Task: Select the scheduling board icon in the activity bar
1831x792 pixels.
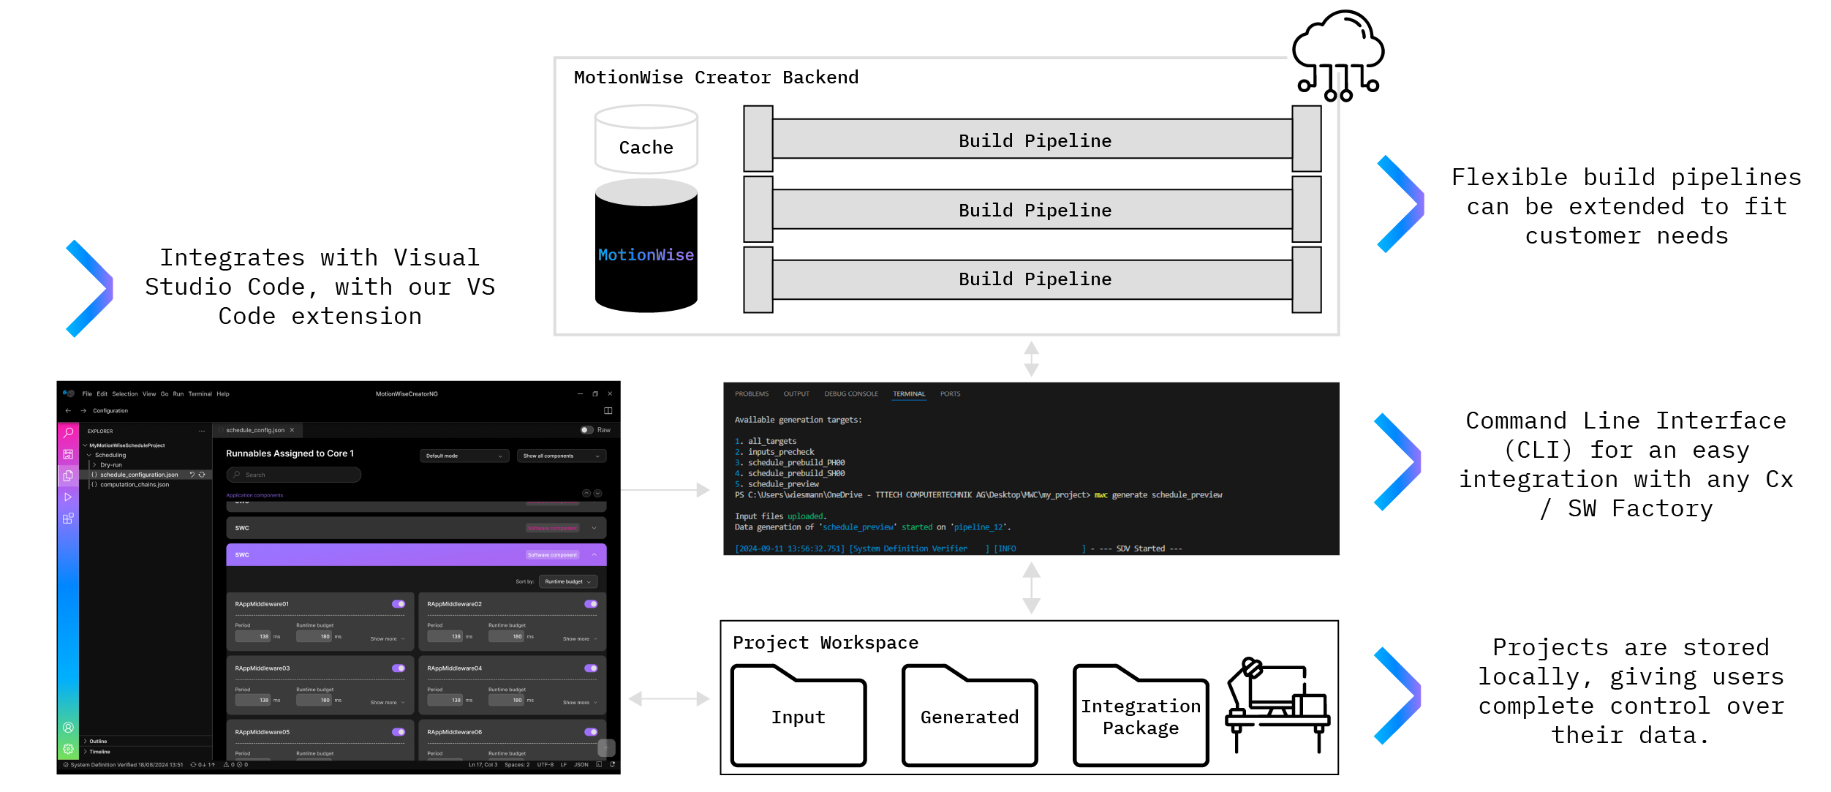Action: [69, 455]
